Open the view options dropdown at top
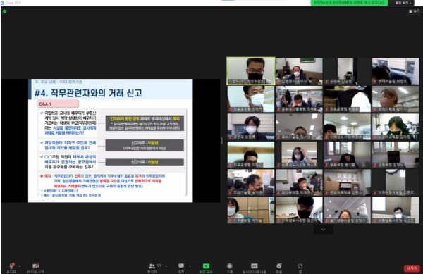423x274 pixels. point(403,3)
